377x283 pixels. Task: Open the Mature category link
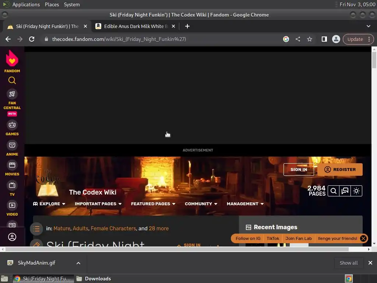[62, 228]
